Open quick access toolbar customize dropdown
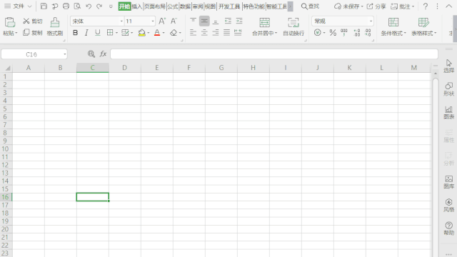Viewport: 457px width, 257px height. [111, 6]
